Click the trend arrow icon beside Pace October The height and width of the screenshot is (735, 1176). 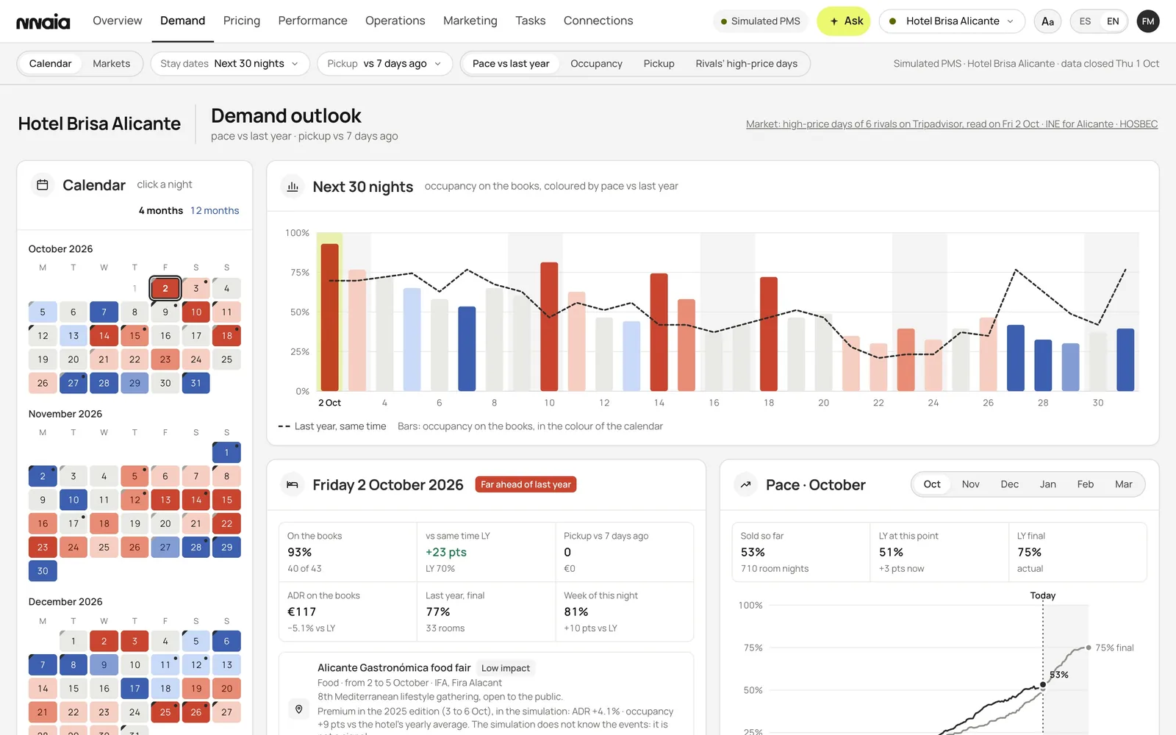[745, 484]
